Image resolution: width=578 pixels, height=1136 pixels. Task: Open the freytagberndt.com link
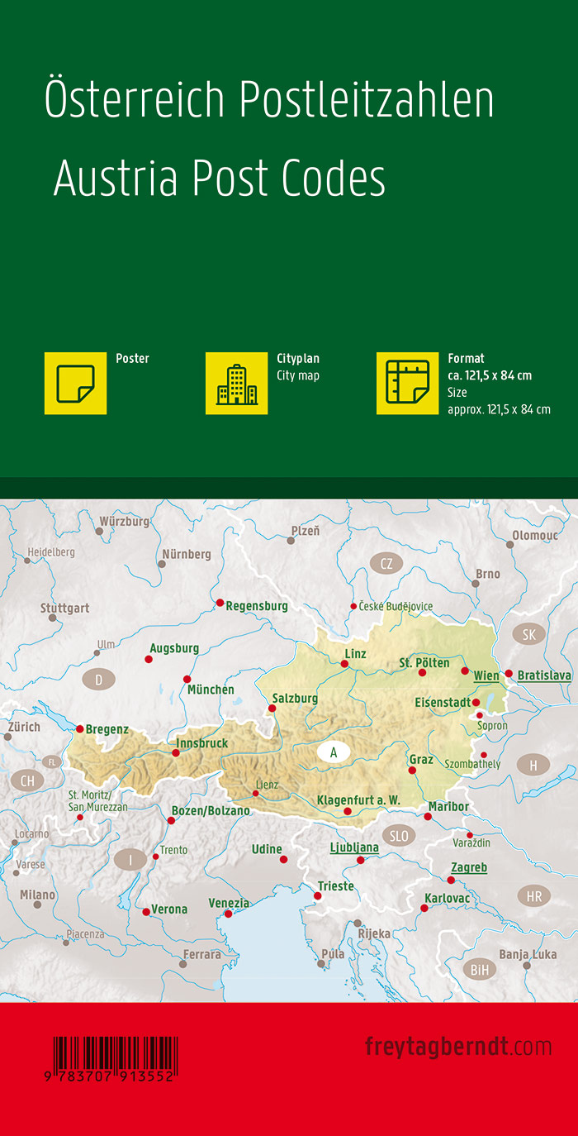point(457,1047)
